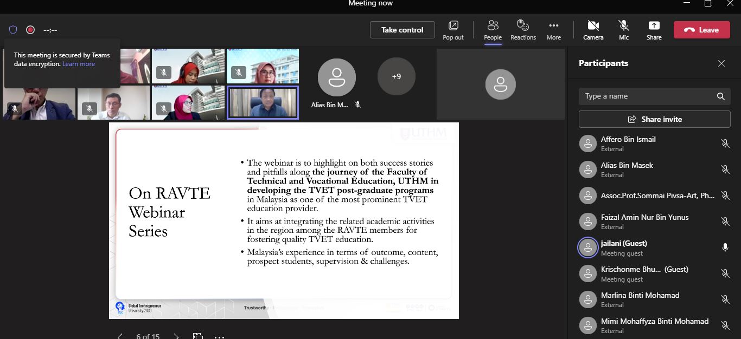
Task: Open slide grid view icon
Action: [x=198, y=336]
